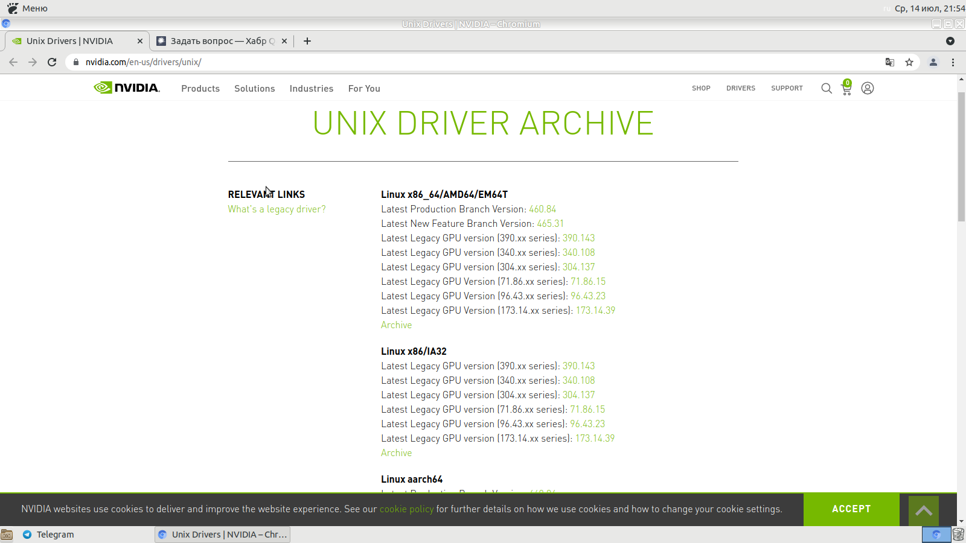Open the Products menu

[200, 89]
